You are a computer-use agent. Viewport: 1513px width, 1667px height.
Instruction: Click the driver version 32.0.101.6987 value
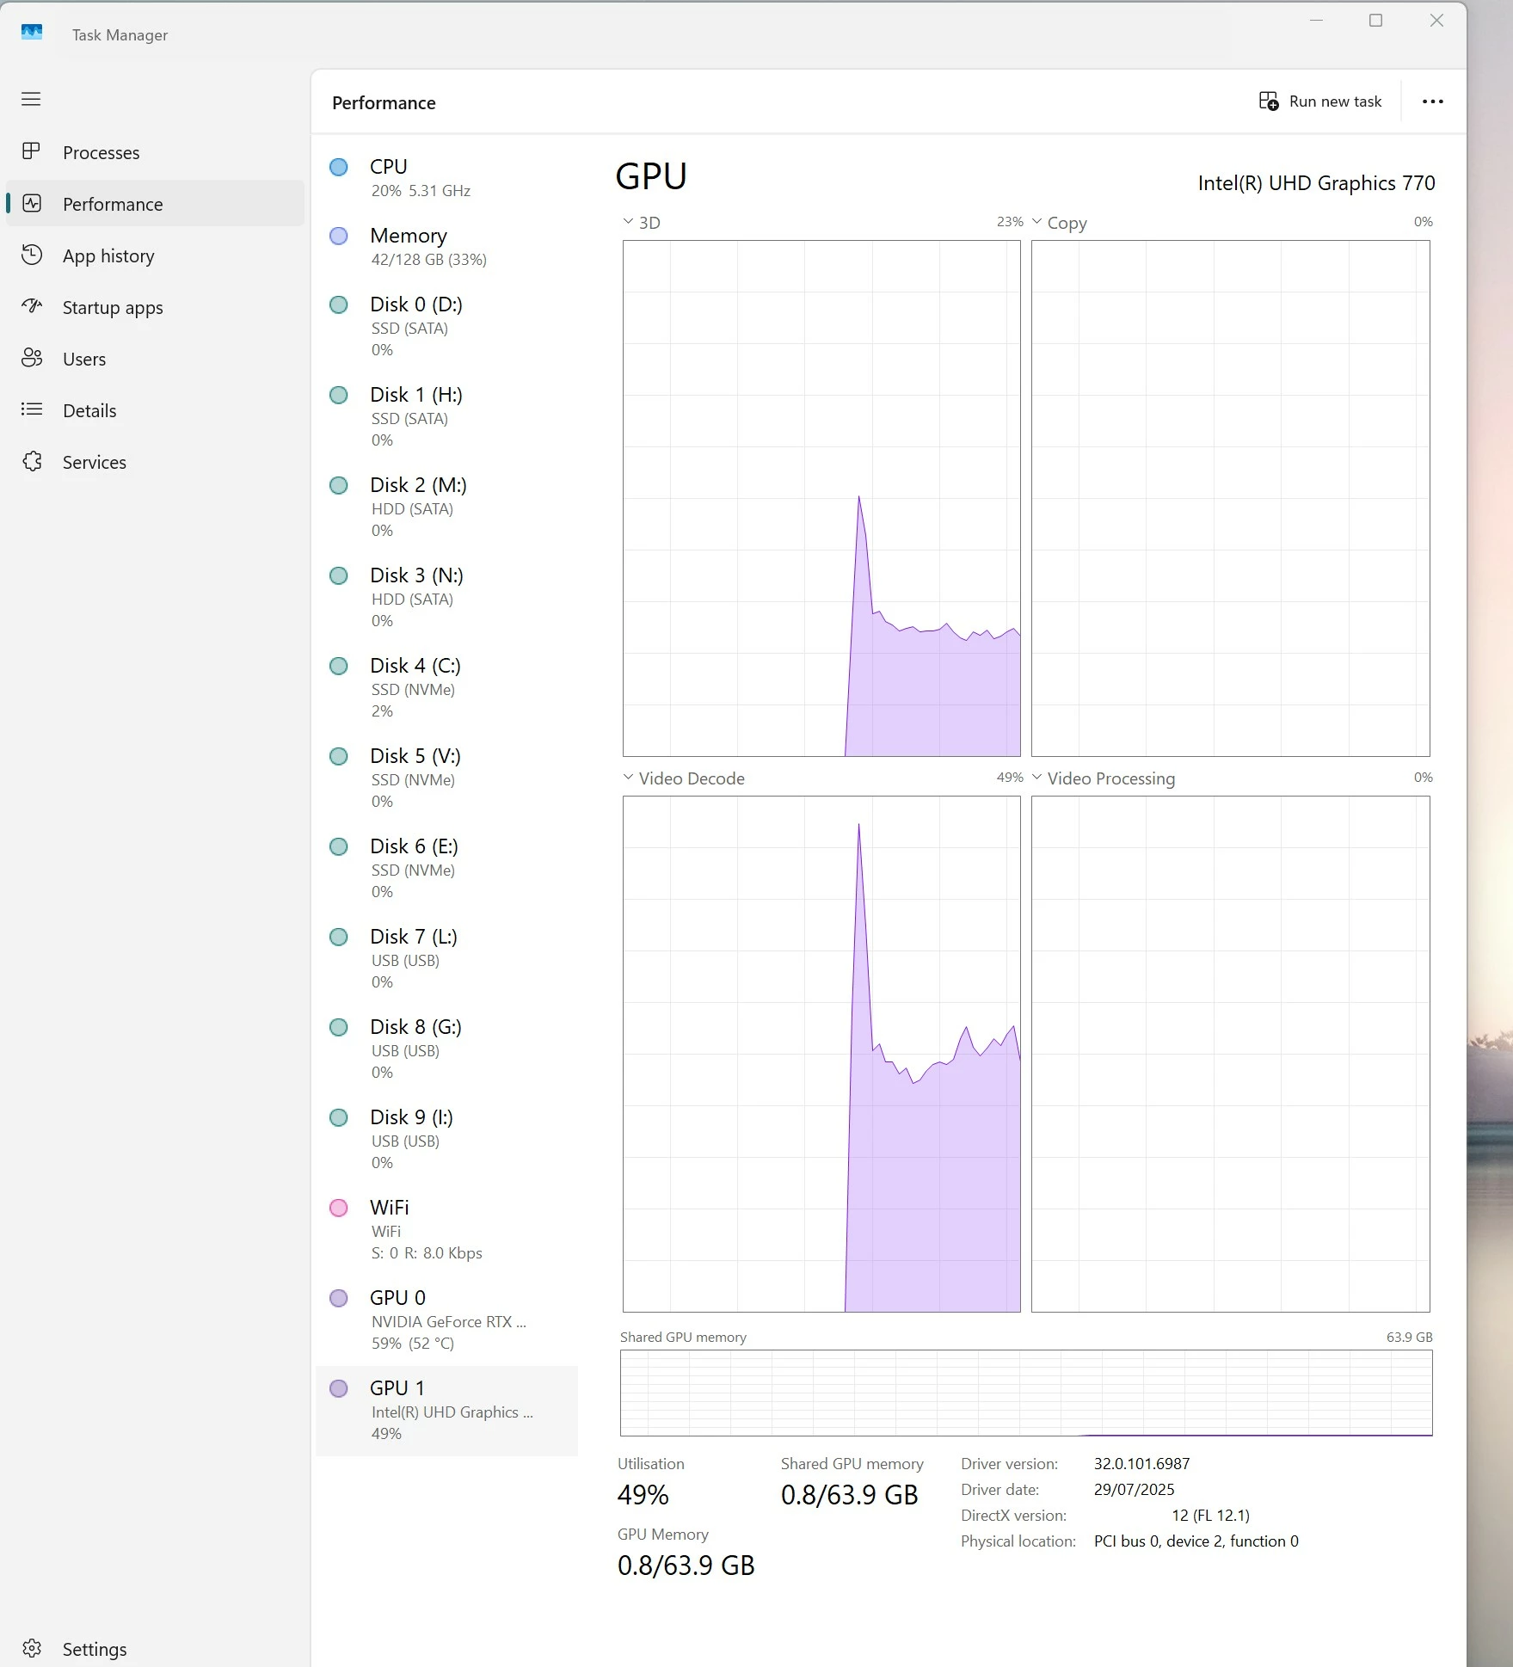click(x=1141, y=1463)
